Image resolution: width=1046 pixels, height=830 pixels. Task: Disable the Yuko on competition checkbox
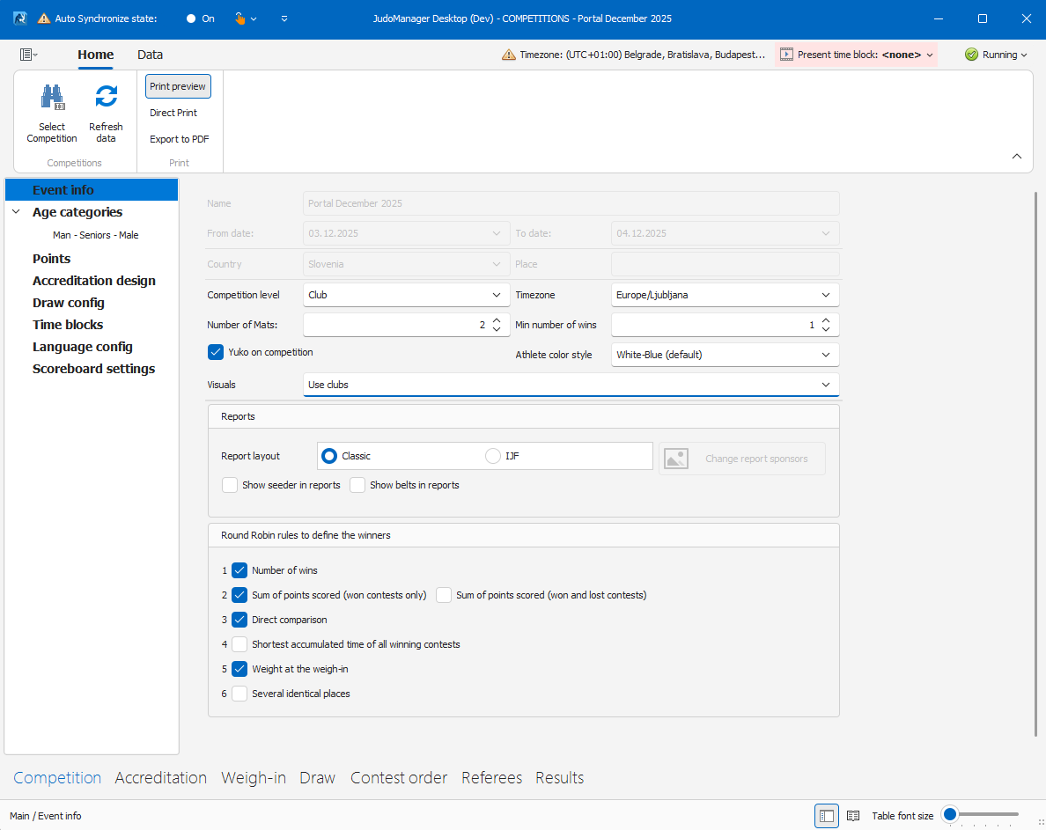click(x=216, y=352)
